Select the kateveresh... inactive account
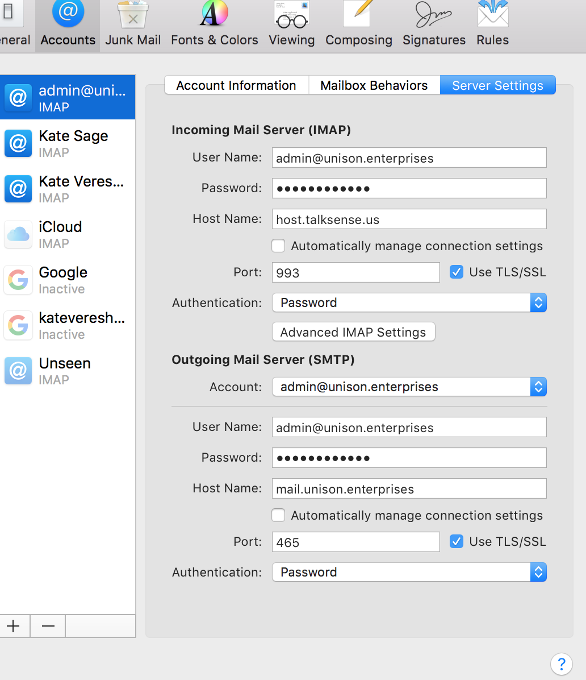 [68, 325]
